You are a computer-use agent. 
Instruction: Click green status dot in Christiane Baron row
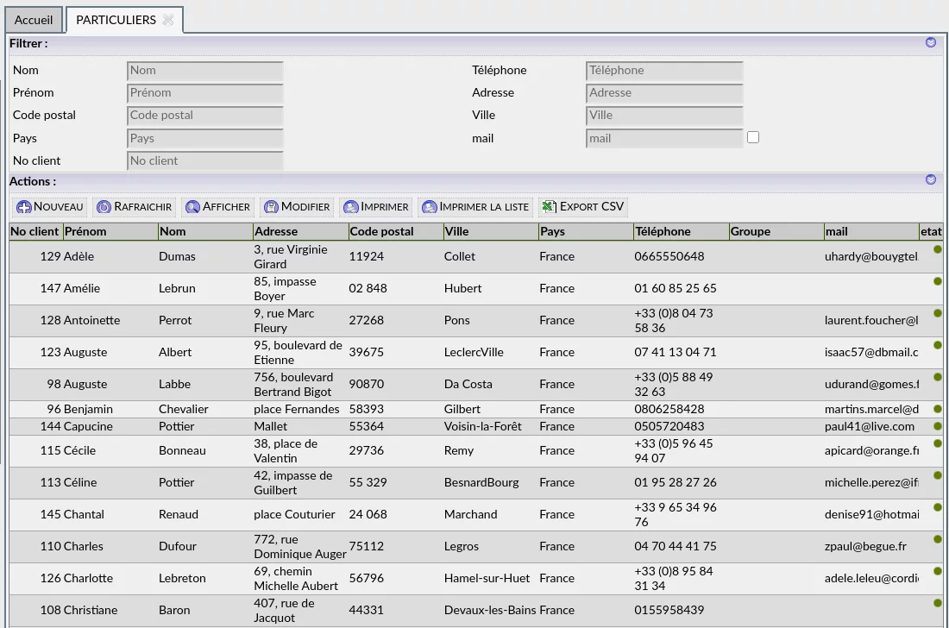coord(938,603)
